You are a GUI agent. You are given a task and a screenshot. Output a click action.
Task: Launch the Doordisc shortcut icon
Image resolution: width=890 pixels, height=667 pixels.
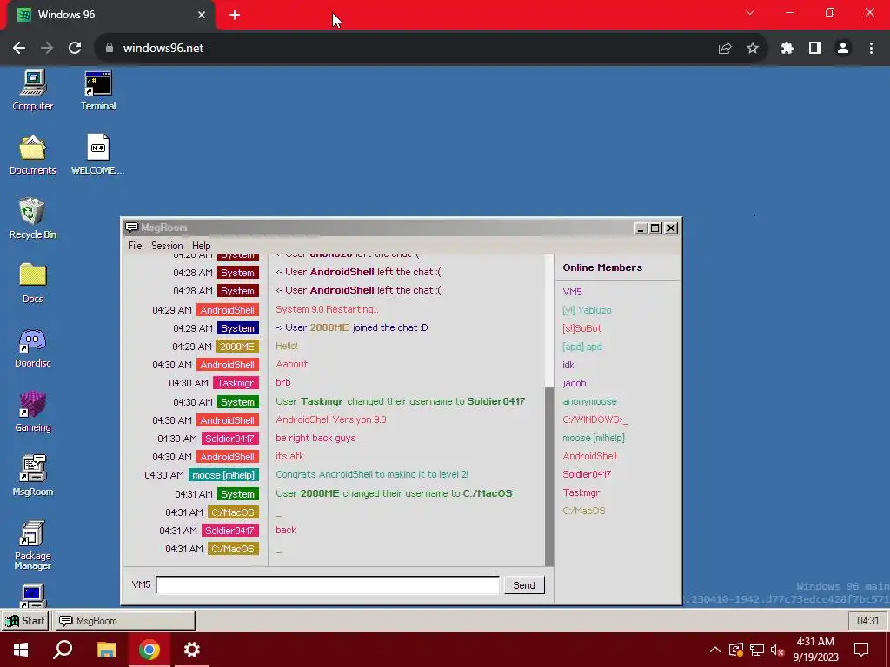click(x=33, y=347)
